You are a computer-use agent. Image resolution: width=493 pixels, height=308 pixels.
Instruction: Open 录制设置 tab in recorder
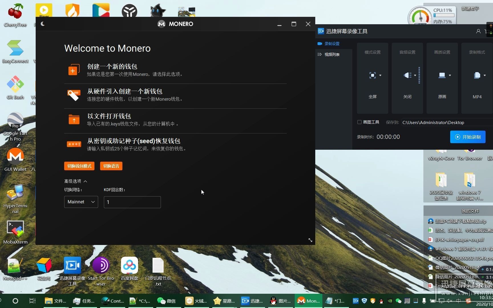[329, 44]
